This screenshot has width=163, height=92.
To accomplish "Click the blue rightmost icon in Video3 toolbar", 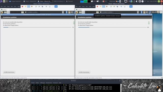I will coord(56,7).
